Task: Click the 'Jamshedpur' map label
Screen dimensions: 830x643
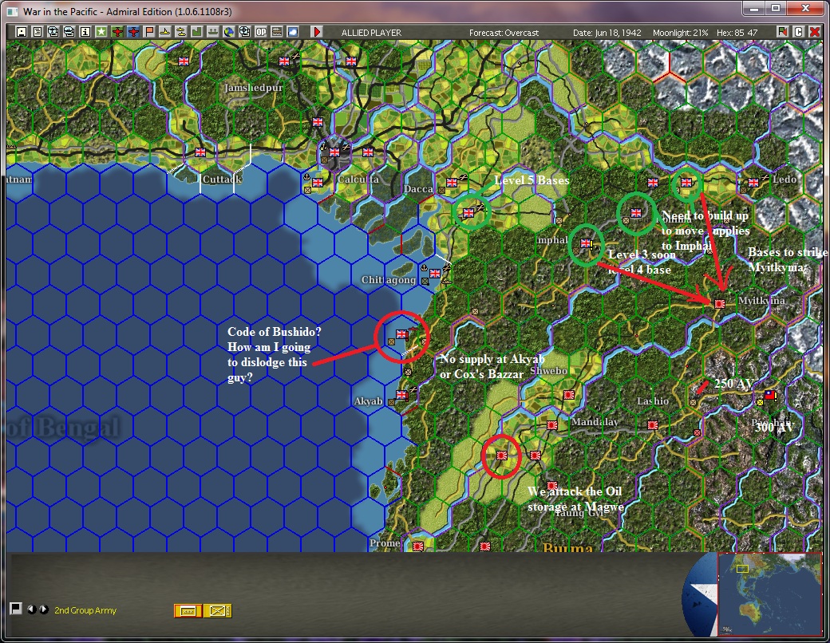Action: pyautogui.click(x=254, y=88)
